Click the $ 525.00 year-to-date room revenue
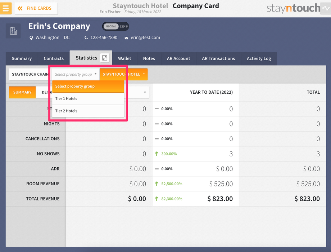This screenshot has width=331, height=252. [x=221, y=184]
